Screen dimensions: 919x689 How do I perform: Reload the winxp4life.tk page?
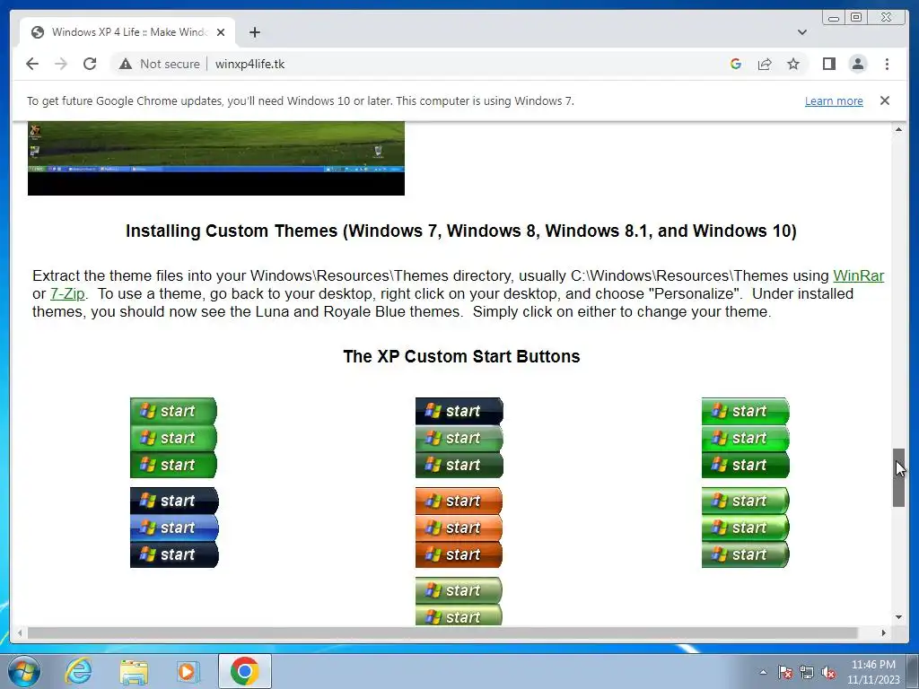pos(90,64)
